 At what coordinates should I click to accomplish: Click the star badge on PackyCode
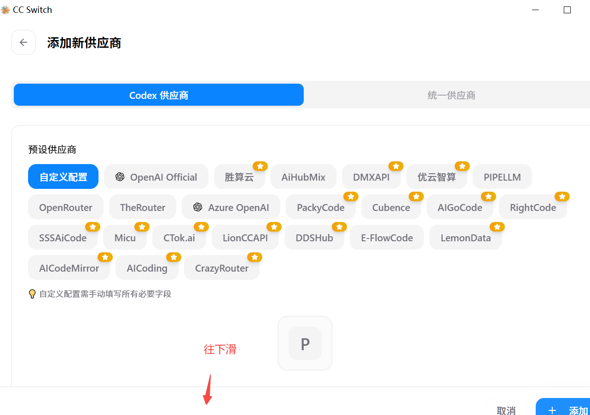pyautogui.click(x=351, y=196)
